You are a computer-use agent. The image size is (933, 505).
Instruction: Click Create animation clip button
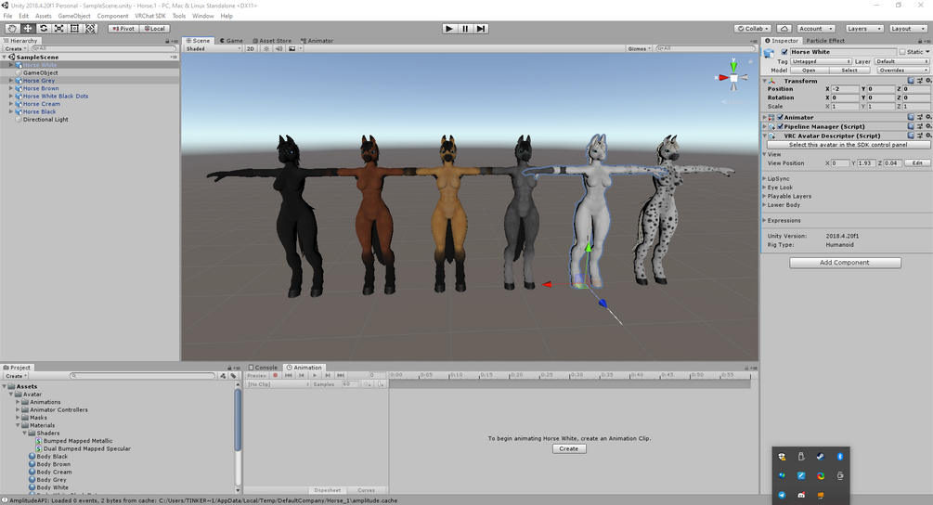[569, 449]
